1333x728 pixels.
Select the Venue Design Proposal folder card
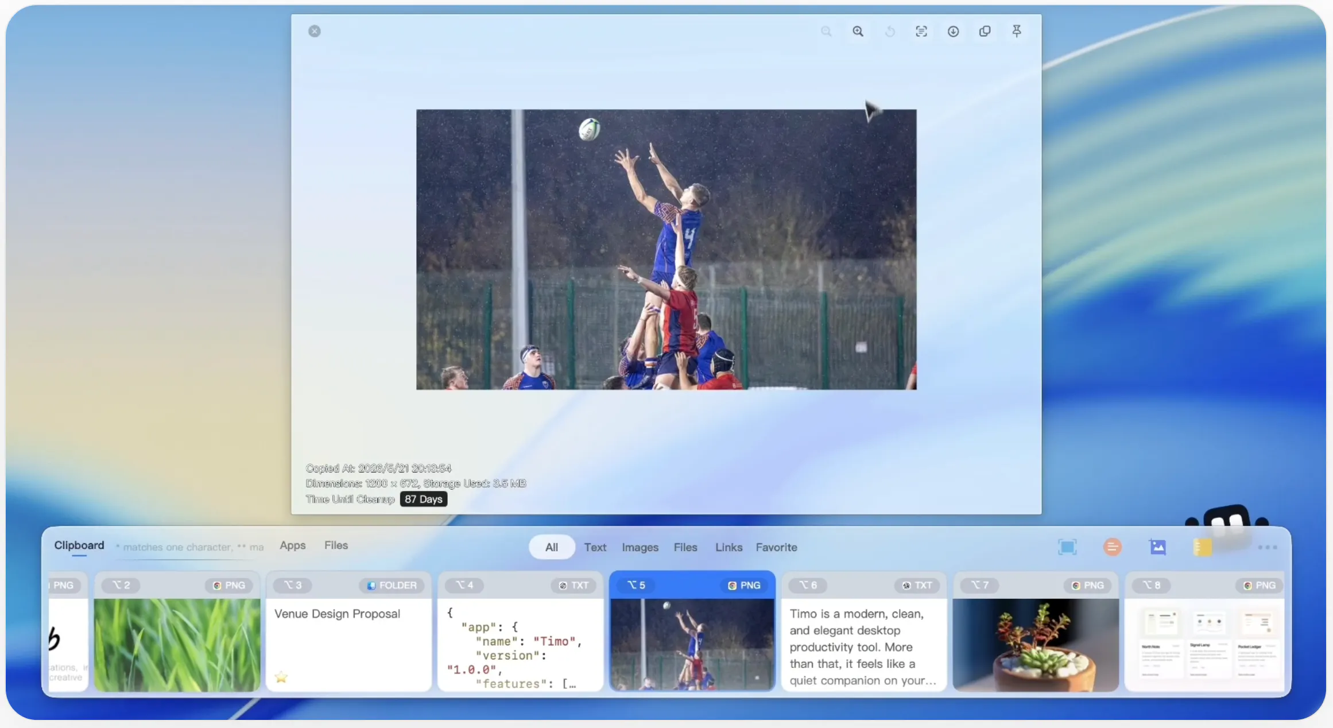[349, 632]
